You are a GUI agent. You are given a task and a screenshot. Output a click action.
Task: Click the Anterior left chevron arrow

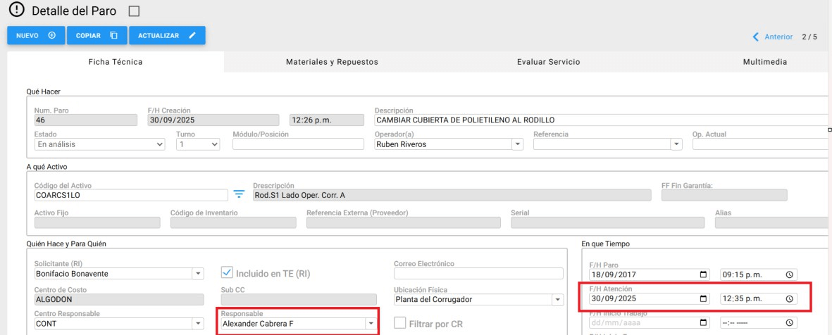(x=756, y=37)
